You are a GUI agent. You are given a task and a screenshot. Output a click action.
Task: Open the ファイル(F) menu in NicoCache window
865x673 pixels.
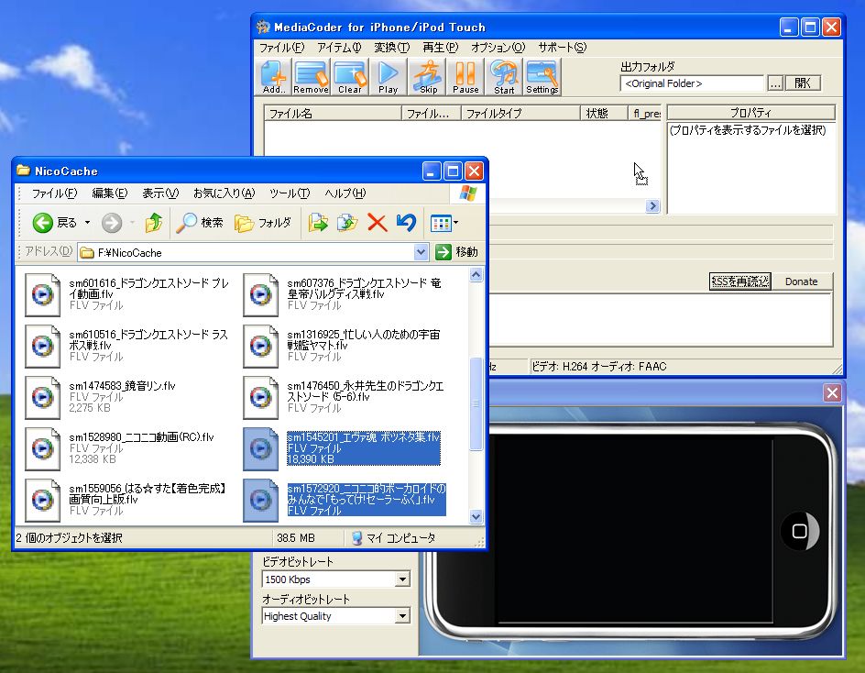click(54, 193)
